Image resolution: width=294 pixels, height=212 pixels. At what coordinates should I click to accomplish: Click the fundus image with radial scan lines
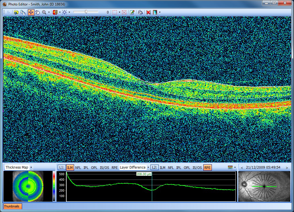[264, 186]
